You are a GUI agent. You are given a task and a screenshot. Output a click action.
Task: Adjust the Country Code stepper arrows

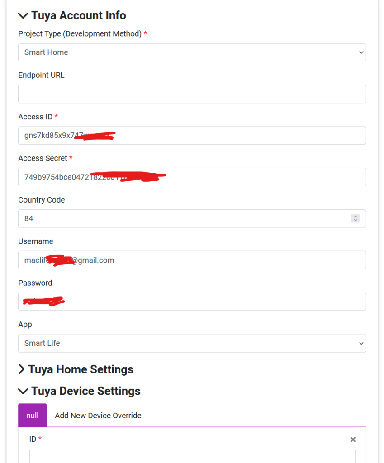[356, 218]
